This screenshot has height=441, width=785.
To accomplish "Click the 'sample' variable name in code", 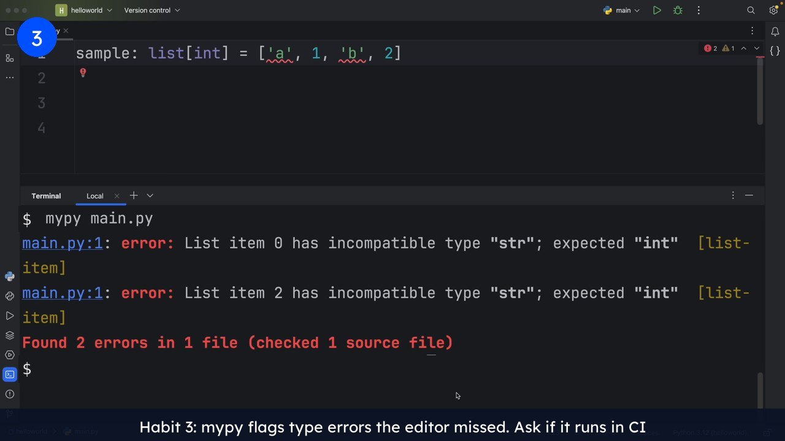I will (x=102, y=53).
